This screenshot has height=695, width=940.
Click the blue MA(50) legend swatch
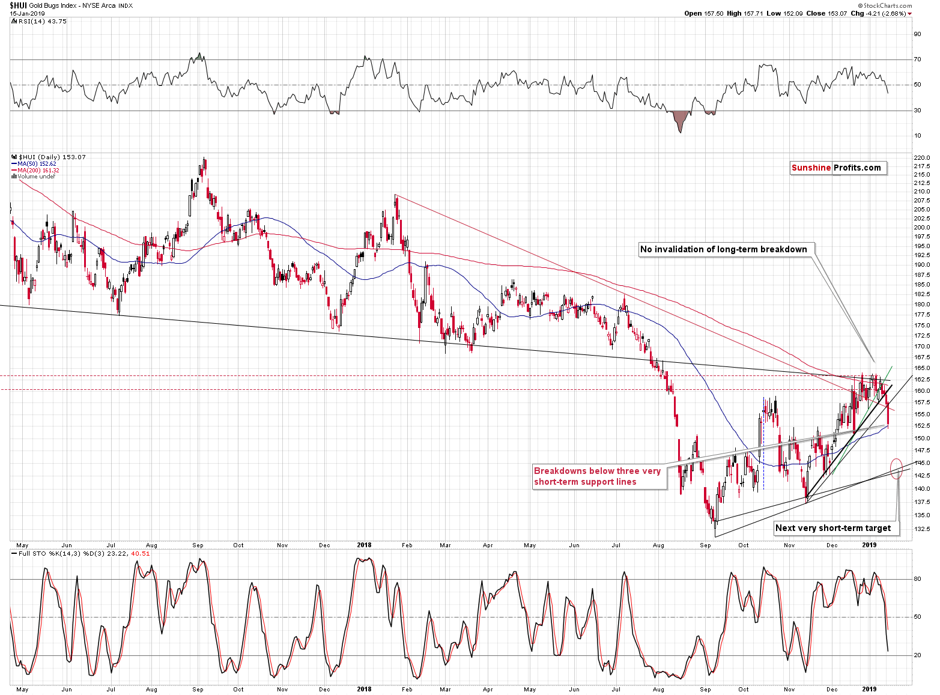click(x=14, y=164)
